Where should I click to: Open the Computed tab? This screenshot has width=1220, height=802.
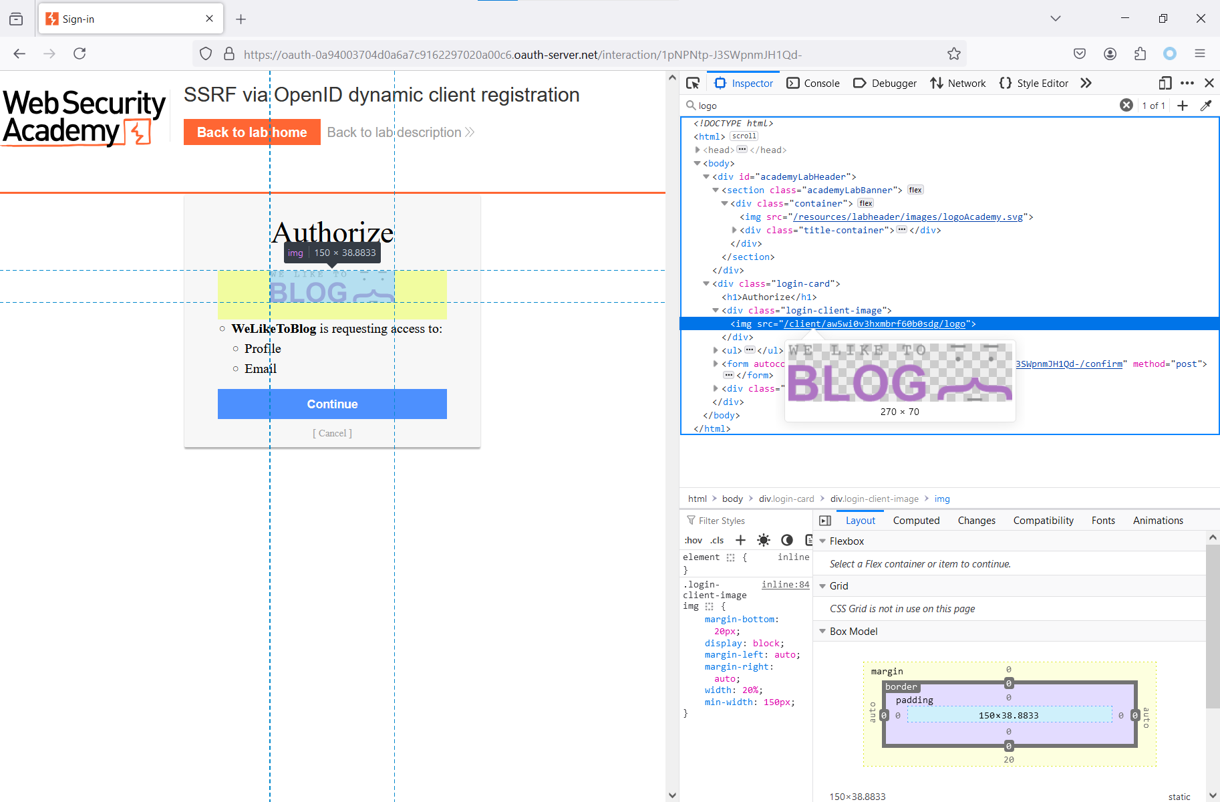pyautogui.click(x=916, y=521)
